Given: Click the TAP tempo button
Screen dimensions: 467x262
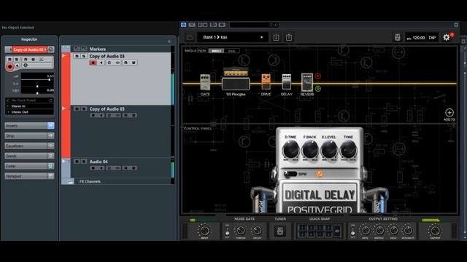Looking at the screenshot, I should pos(432,38).
